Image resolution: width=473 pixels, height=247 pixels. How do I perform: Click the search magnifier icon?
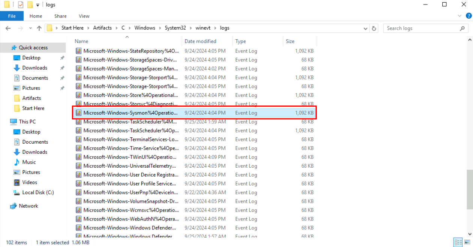(x=462, y=28)
